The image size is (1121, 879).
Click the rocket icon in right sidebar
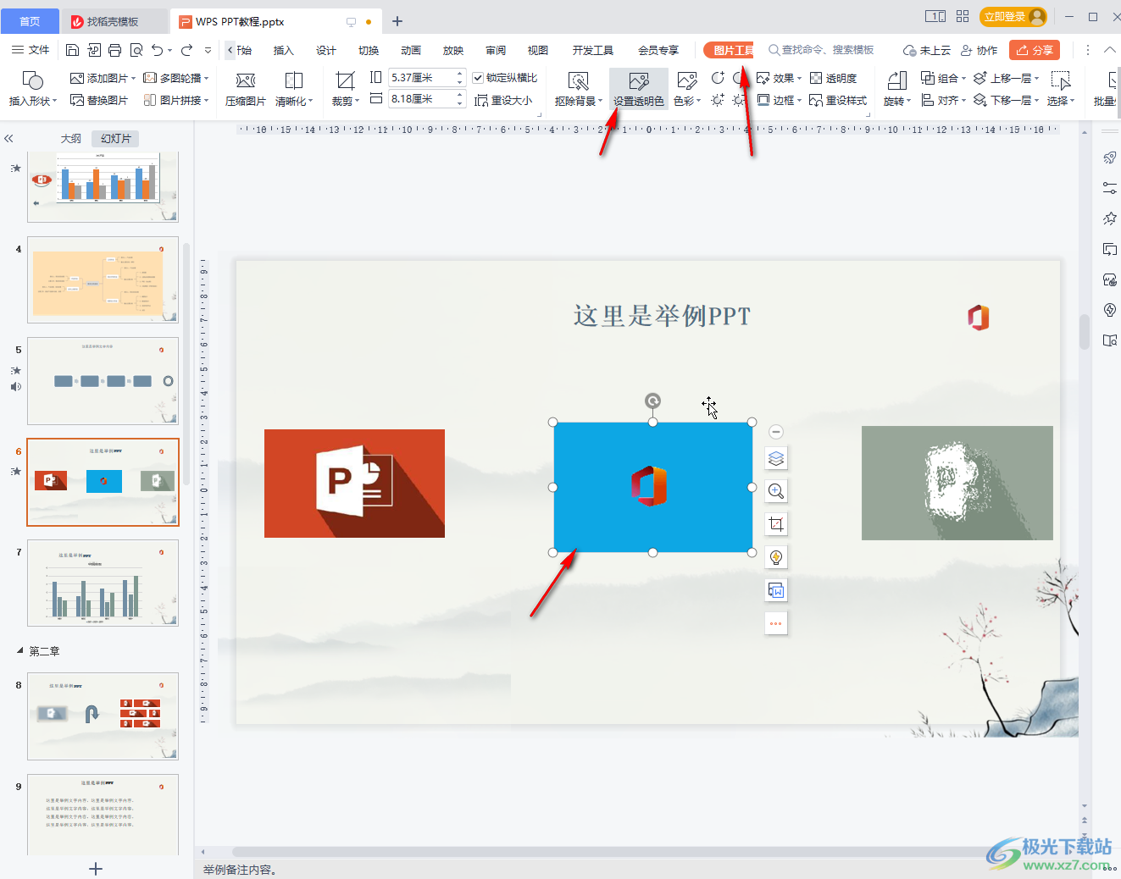pos(1110,158)
